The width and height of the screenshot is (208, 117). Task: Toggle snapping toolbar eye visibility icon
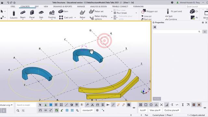tap(205, 108)
